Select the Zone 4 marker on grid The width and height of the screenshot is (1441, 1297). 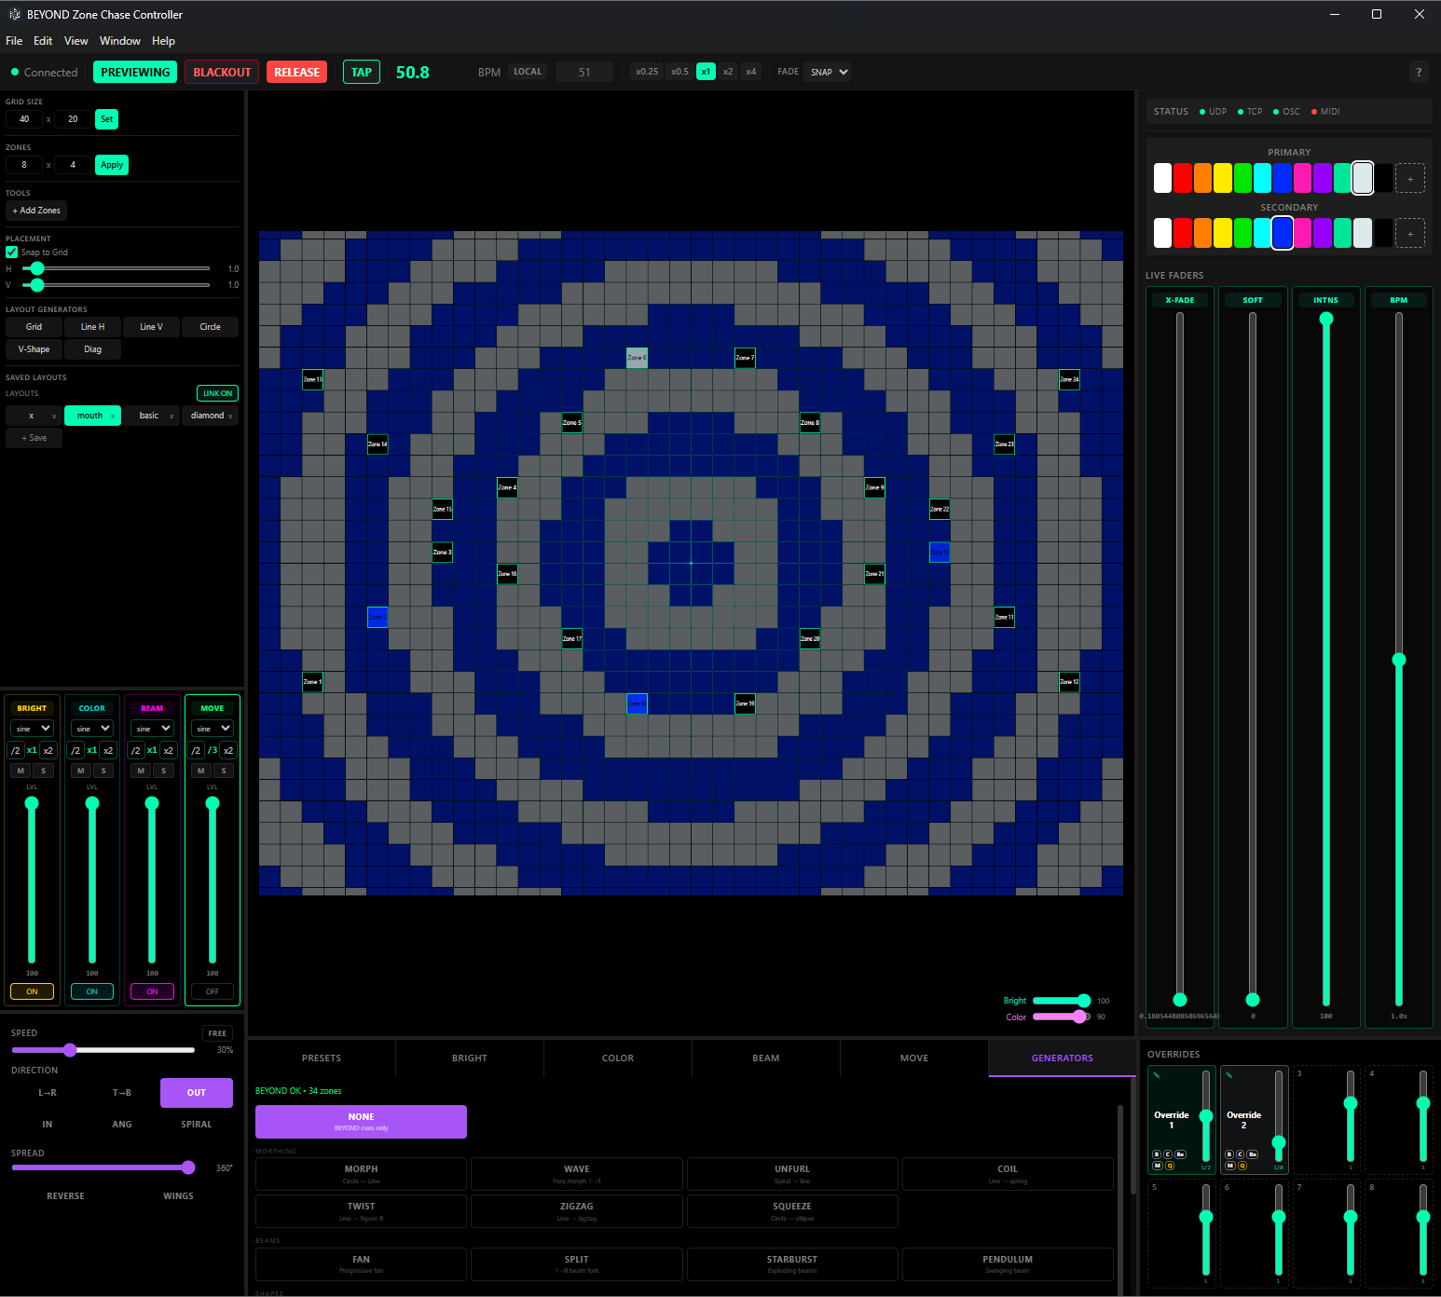pos(507,487)
